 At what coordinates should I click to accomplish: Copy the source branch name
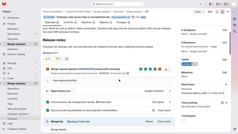[133, 17]
